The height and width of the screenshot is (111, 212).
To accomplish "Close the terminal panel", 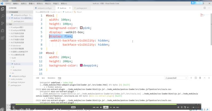I will pos(209,78).
